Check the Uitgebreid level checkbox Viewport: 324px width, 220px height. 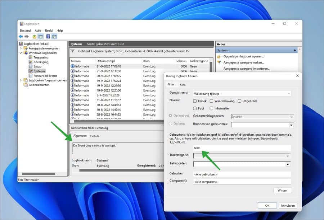[239, 101]
